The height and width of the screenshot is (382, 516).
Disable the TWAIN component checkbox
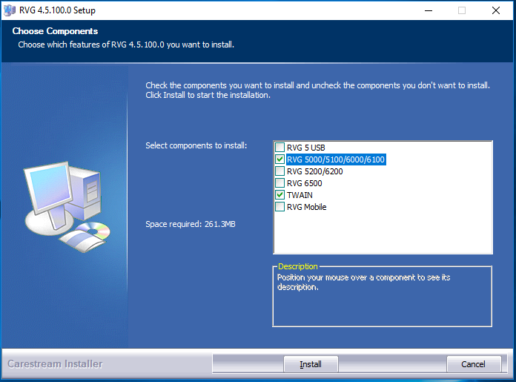[279, 195]
